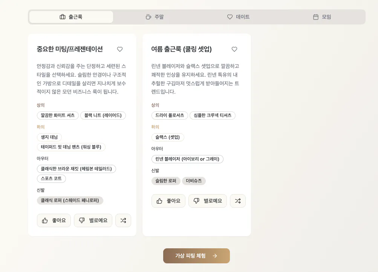Favorite the 여름 출근룩 card heart
This screenshot has height=272, width=378.
234,49
